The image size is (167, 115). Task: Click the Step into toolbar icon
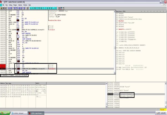click(14, 8)
